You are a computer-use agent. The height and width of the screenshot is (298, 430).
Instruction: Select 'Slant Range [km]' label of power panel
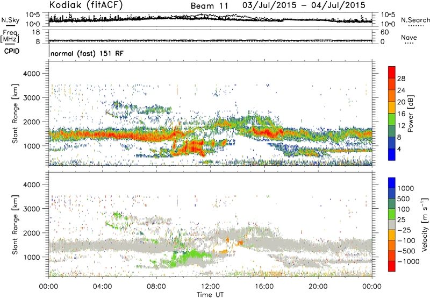click(x=15, y=113)
